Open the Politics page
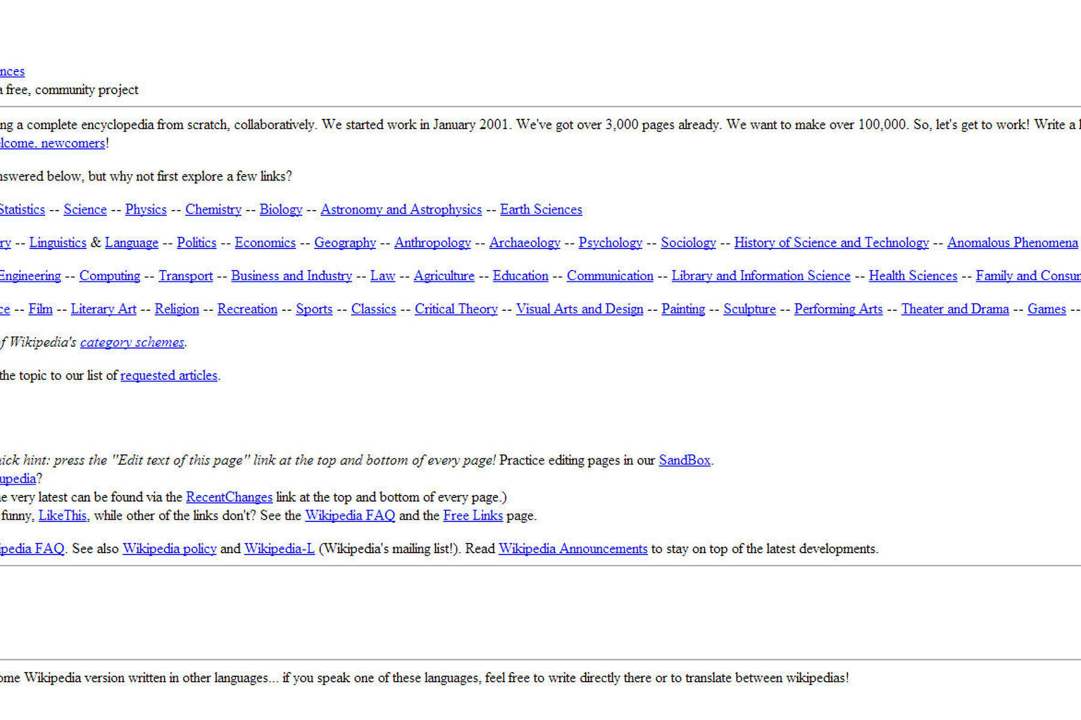 point(196,242)
